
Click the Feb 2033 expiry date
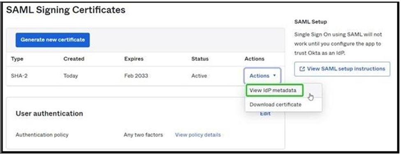coord(136,76)
